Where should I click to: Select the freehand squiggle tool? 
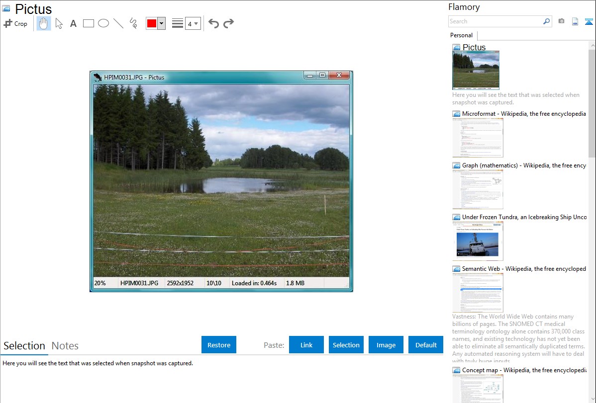133,23
